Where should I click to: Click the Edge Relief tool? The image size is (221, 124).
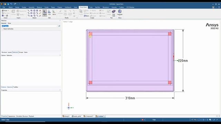(x=65, y=12)
